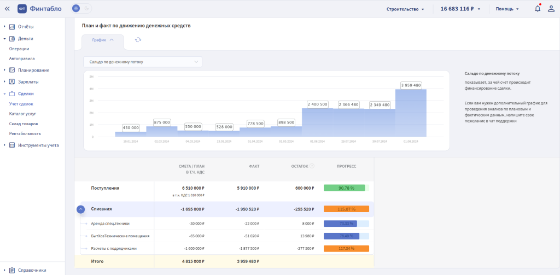Click the Поступления plan value 6 510 000 ₽
The width and height of the screenshot is (560, 275).
click(x=192, y=188)
